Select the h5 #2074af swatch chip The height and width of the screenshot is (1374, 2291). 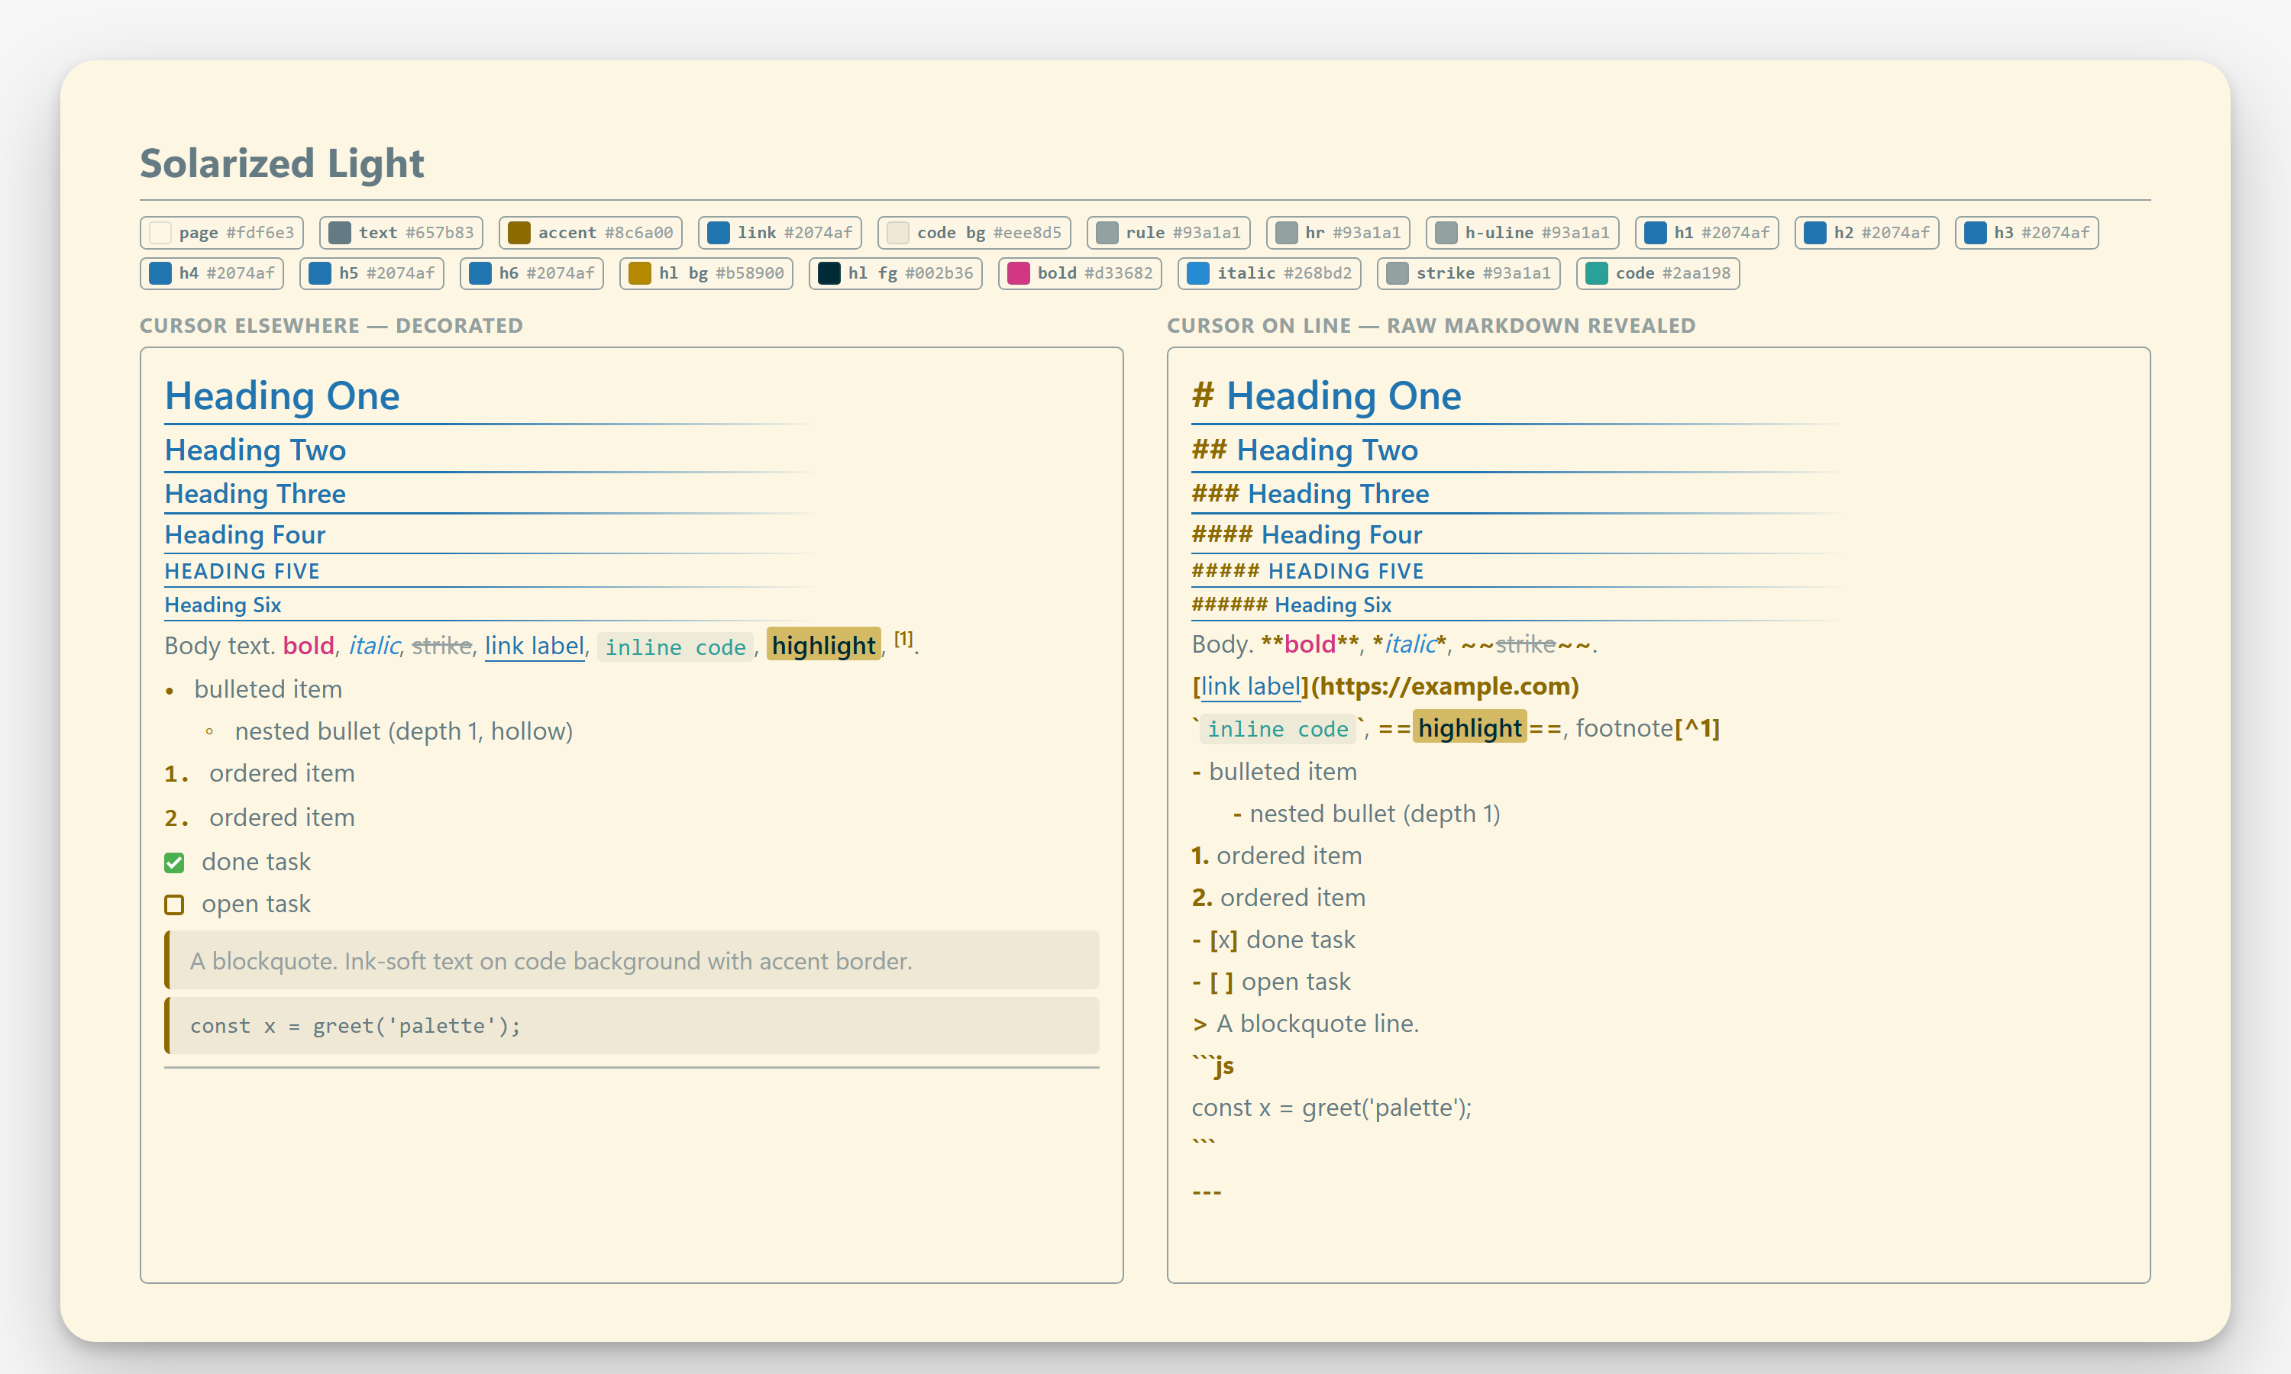[x=372, y=273]
